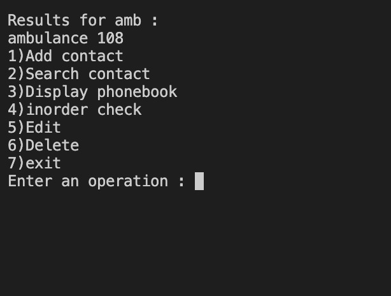Select the "ambulance" result name
The width and height of the screenshot is (391, 296).
tap(48, 38)
